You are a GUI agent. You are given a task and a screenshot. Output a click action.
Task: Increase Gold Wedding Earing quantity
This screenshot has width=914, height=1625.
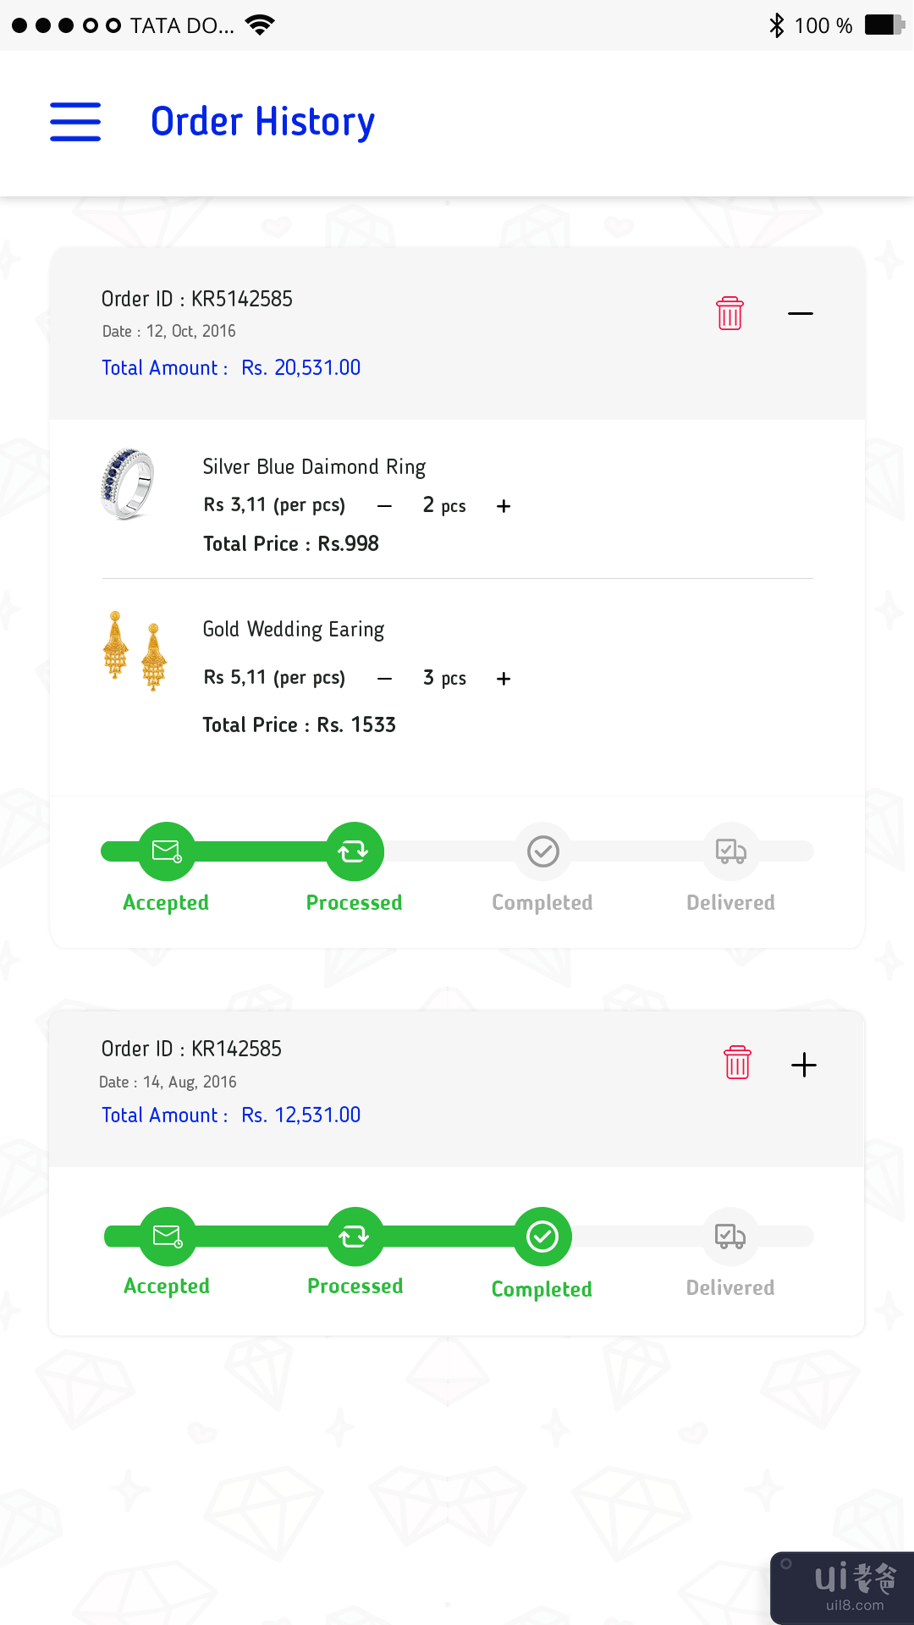[504, 679]
